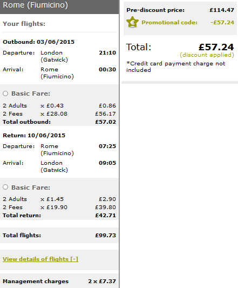Collapse the View details of flights link

40,259
